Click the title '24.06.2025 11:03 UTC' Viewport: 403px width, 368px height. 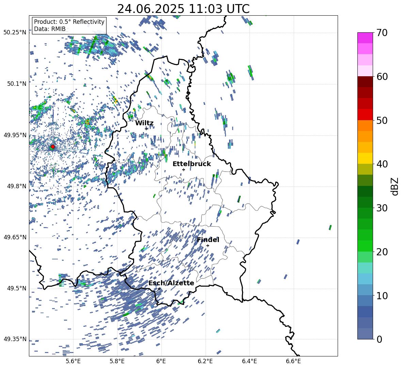[x=183, y=9]
